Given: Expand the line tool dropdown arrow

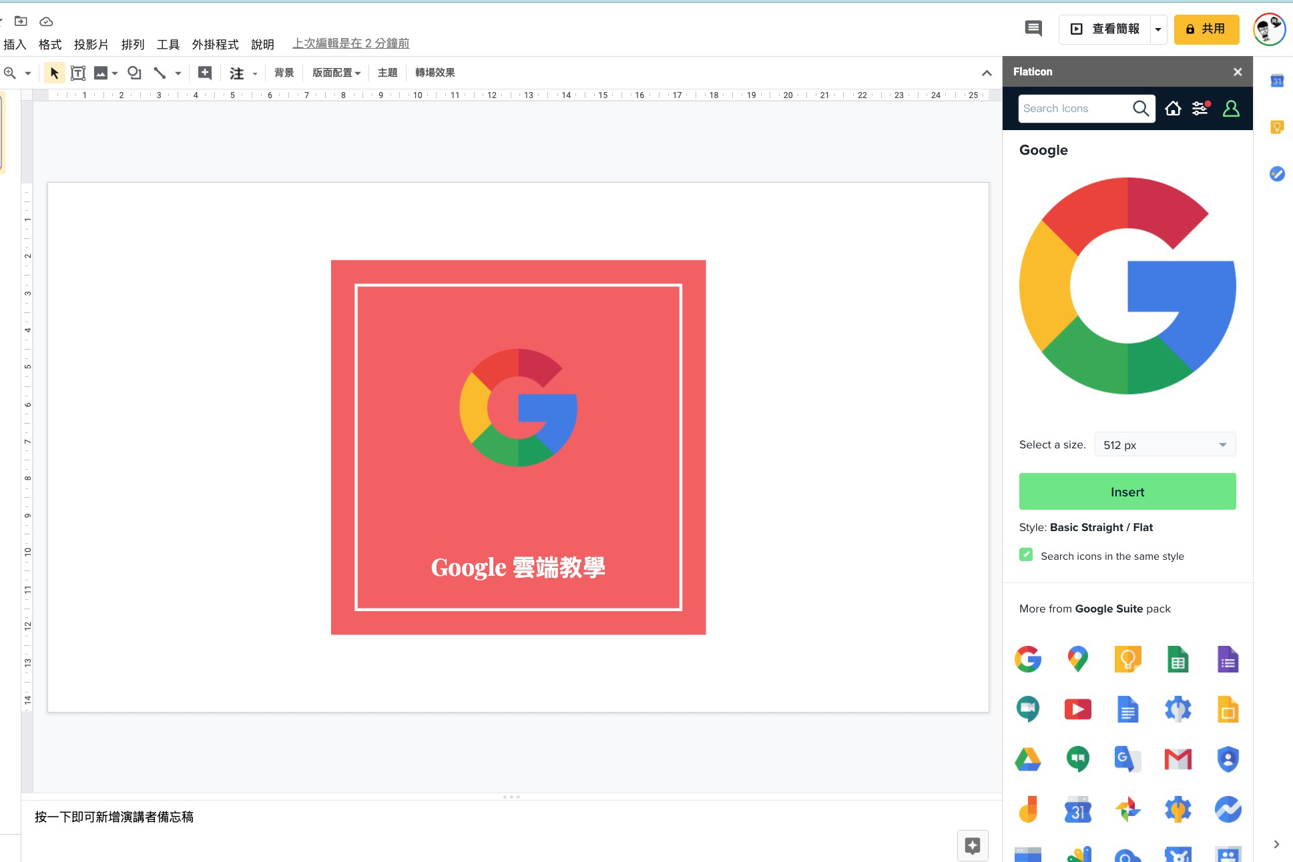Looking at the screenshot, I should [x=177, y=73].
